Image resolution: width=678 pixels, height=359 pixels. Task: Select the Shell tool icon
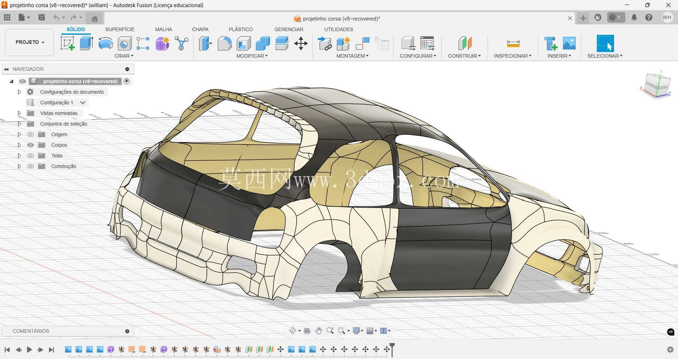(x=244, y=44)
